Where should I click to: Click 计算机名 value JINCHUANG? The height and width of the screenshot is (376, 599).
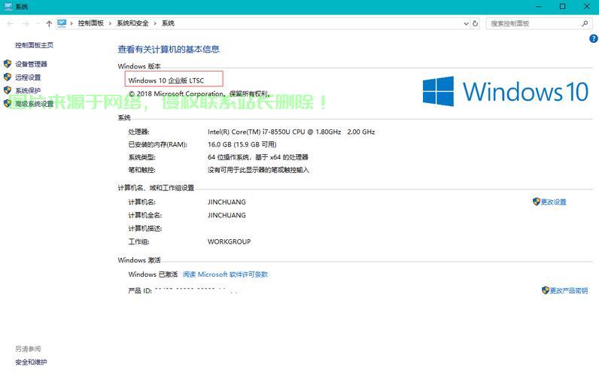(x=227, y=202)
